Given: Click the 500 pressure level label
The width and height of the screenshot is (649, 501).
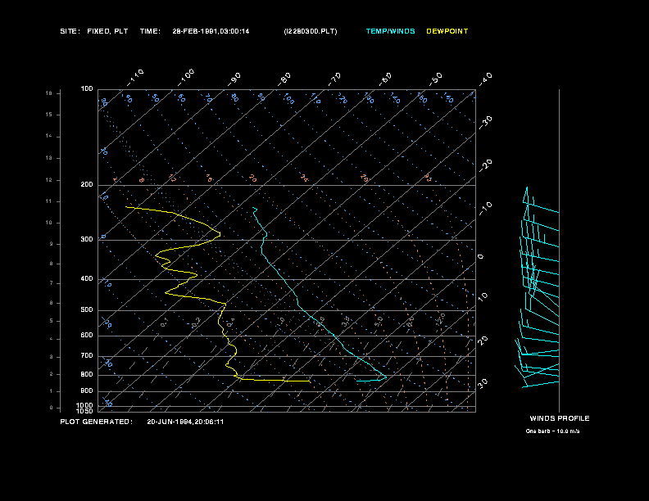Looking at the screenshot, I should point(87,309).
